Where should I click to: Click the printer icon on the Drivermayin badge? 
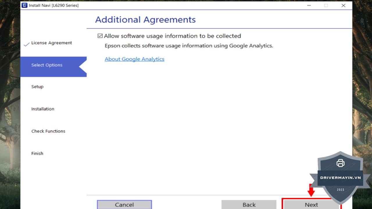click(340, 163)
